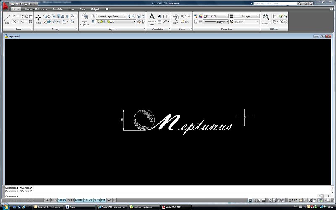
Task: Open the ByLayer lineweight dropdown
Action: coord(247,16)
